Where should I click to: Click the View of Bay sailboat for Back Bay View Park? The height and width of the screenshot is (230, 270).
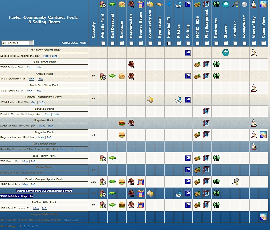click(x=253, y=87)
